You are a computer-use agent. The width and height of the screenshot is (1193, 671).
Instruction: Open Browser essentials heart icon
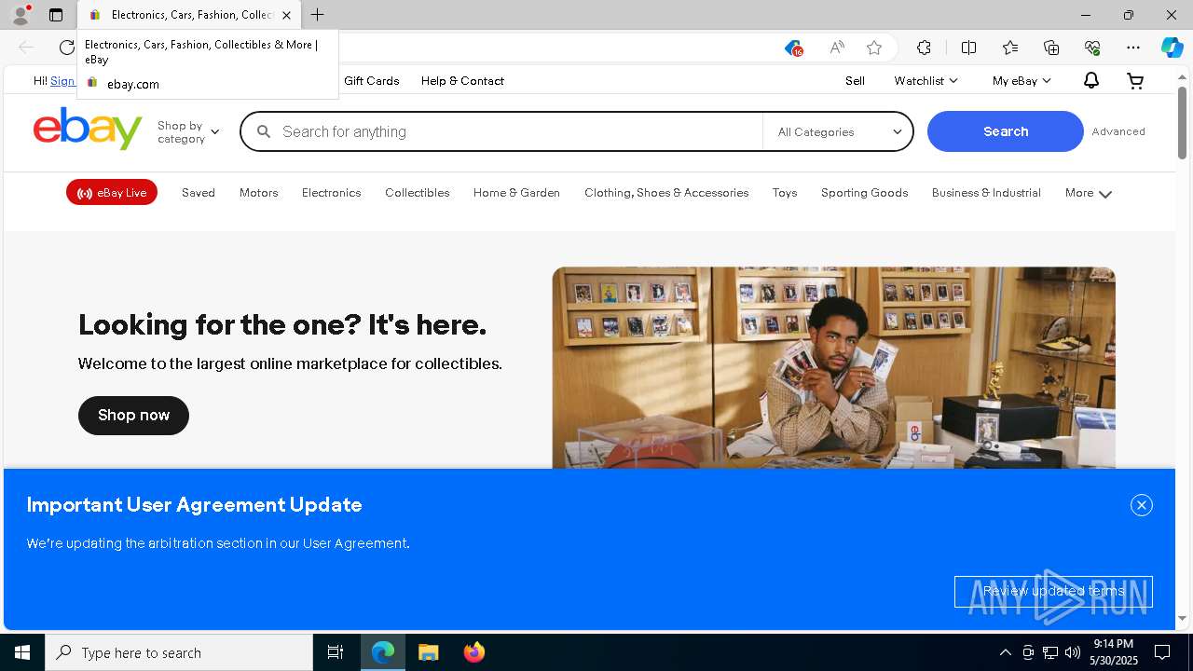(x=1092, y=48)
